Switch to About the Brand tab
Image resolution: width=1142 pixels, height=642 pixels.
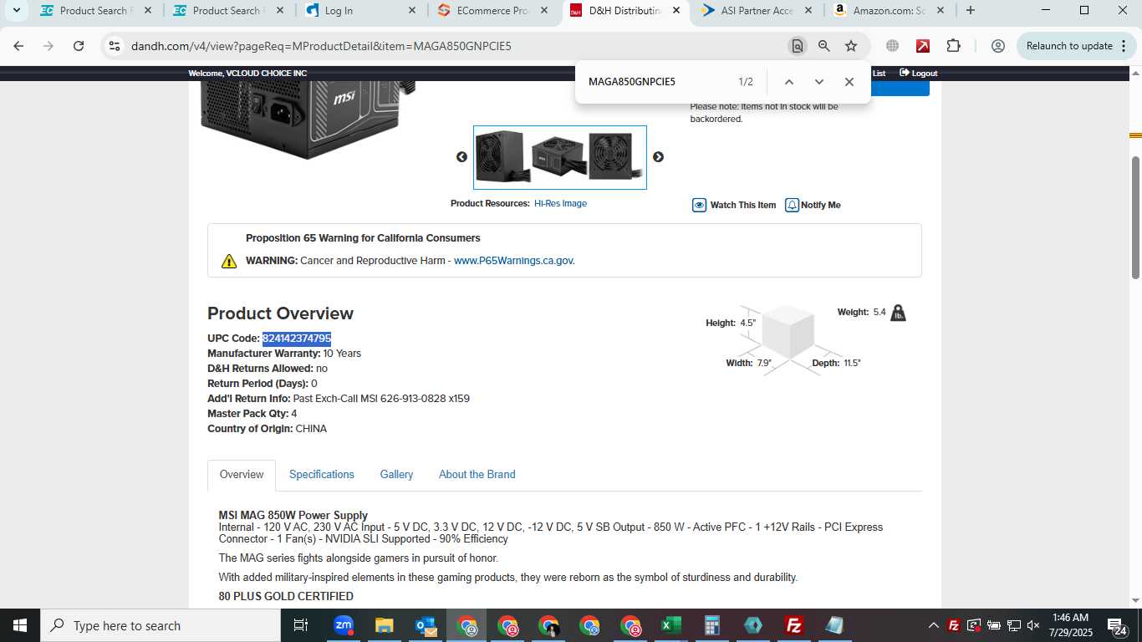pyautogui.click(x=477, y=475)
